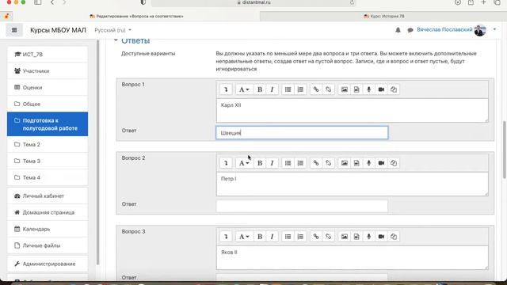Open paragraph styles dropdown in Вопрос 3
Screen dimensions: 507x285
244,237
